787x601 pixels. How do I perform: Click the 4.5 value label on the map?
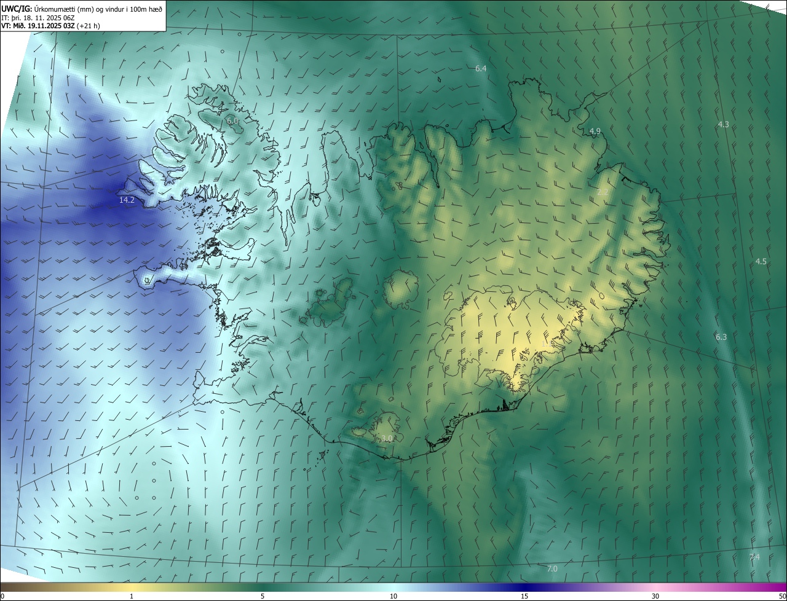tap(761, 262)
